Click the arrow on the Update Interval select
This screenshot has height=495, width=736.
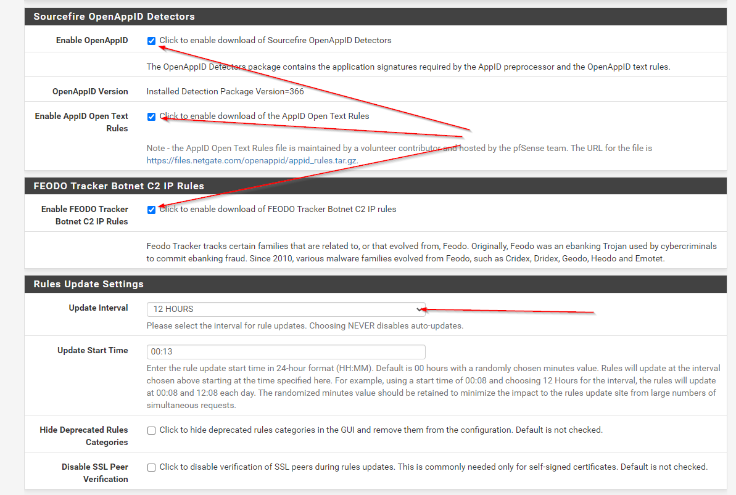coord(420,309)
